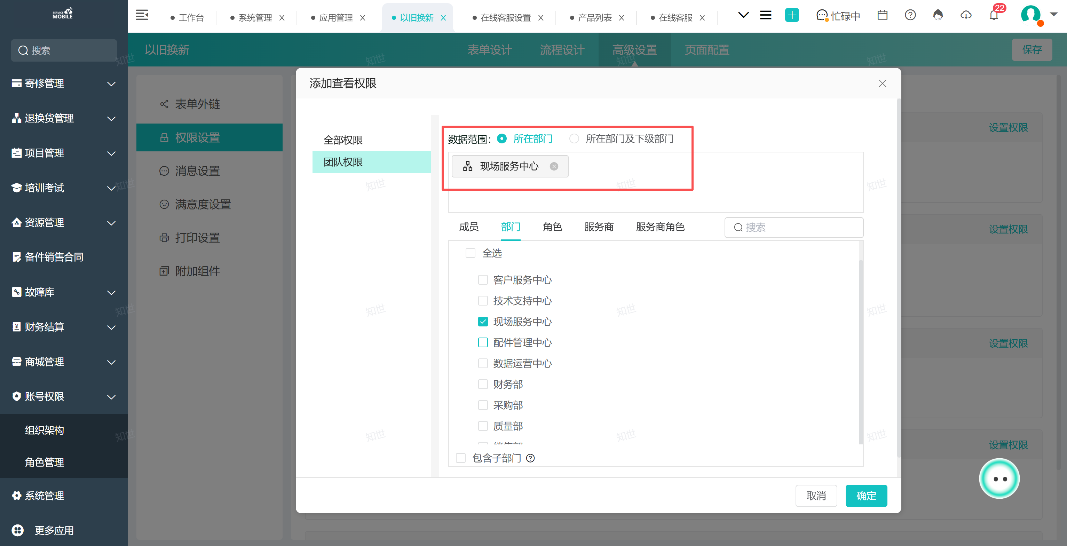Check 质量部 department
This screenshot has width=1067, height=546.
tap(483, 426)
